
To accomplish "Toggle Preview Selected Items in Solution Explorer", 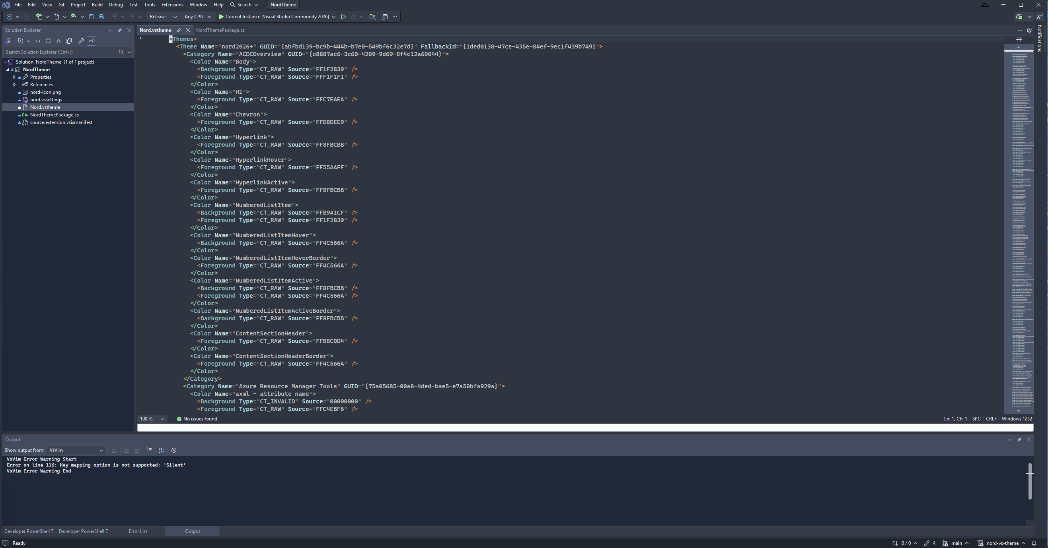I will pos(92,41).
